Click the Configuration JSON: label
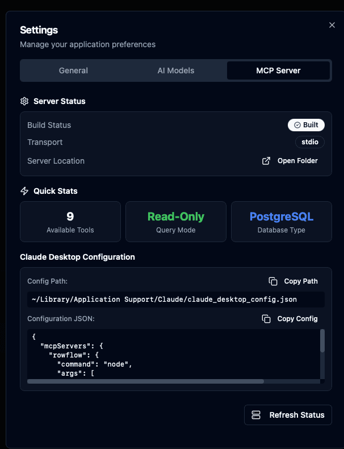Viewport: 344px width, 449px height. 61,319
